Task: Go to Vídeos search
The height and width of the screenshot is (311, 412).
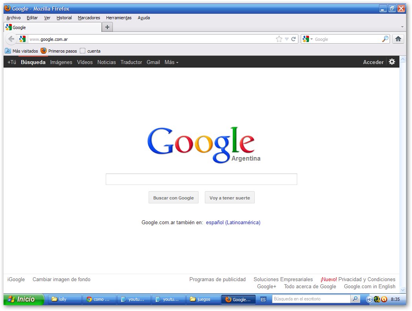Action: [x=85, y=62]
